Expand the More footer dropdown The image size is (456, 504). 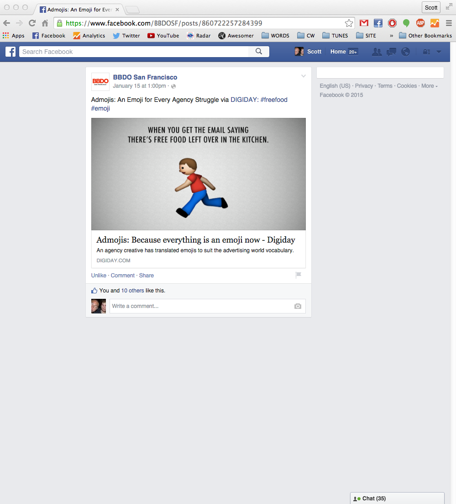430,86
